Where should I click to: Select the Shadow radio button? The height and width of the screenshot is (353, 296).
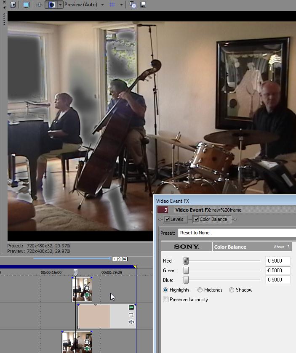click(x=231, y=290)
